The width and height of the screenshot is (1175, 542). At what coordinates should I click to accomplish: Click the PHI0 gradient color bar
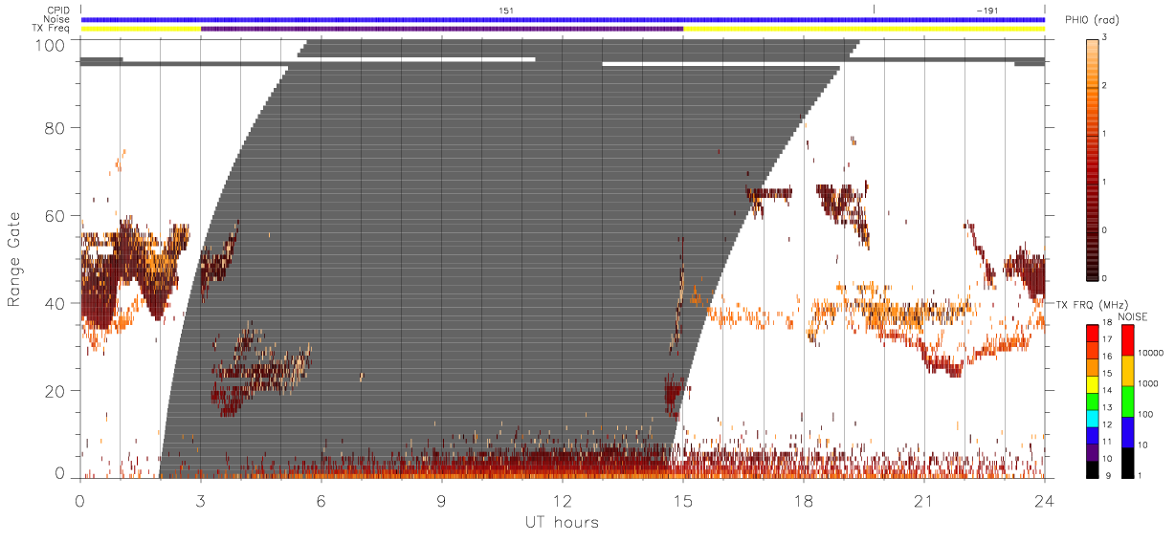click(1092, 160)
